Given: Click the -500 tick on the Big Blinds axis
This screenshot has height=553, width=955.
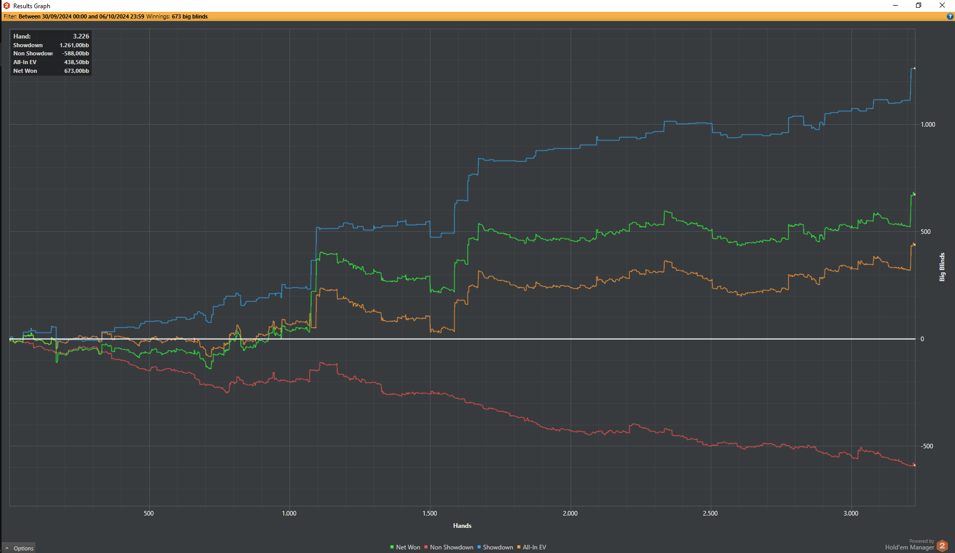Looking at the screenshot, I should [x=927, y=446].
